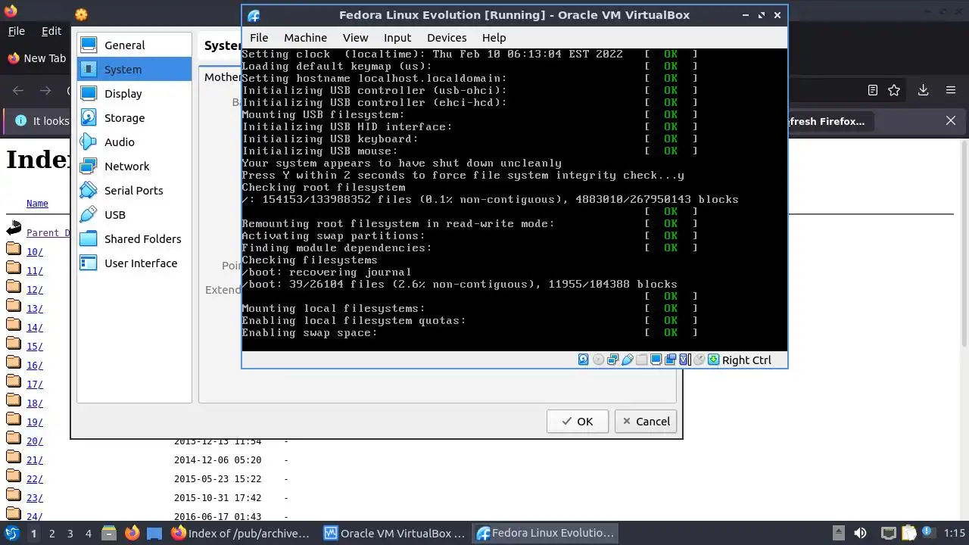The height and width of the screenshot is (545, 969).
Task: Open the Edit menu of the background window
Action: (x=51, y=31)
